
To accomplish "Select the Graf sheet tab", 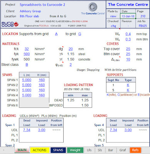I will point(123,150).
